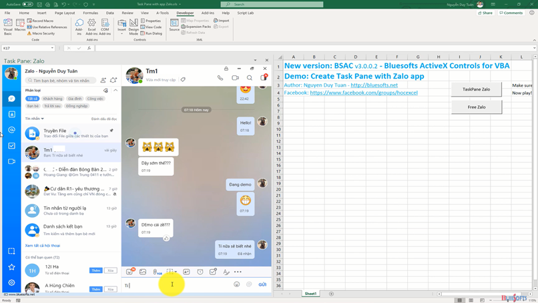
Task: Expand the formula bar
Action: (535, 48)
